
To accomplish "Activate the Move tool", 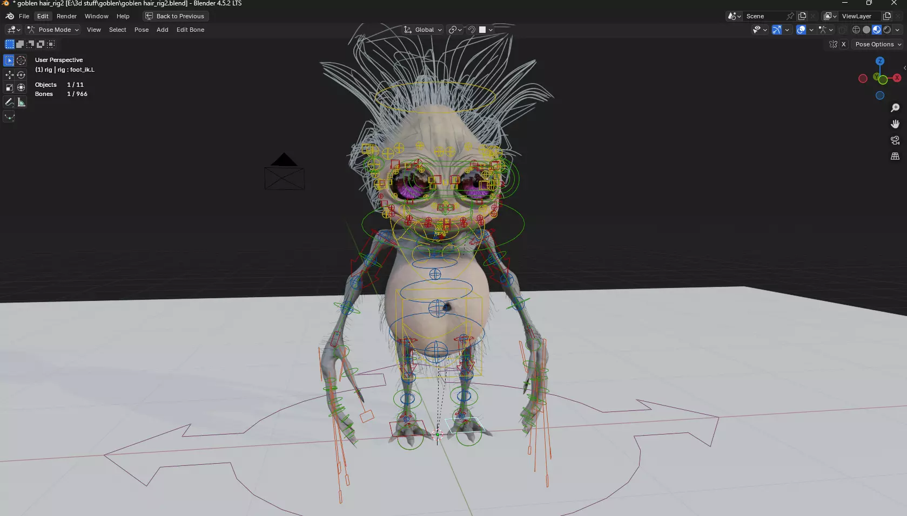I will (9, 75).
